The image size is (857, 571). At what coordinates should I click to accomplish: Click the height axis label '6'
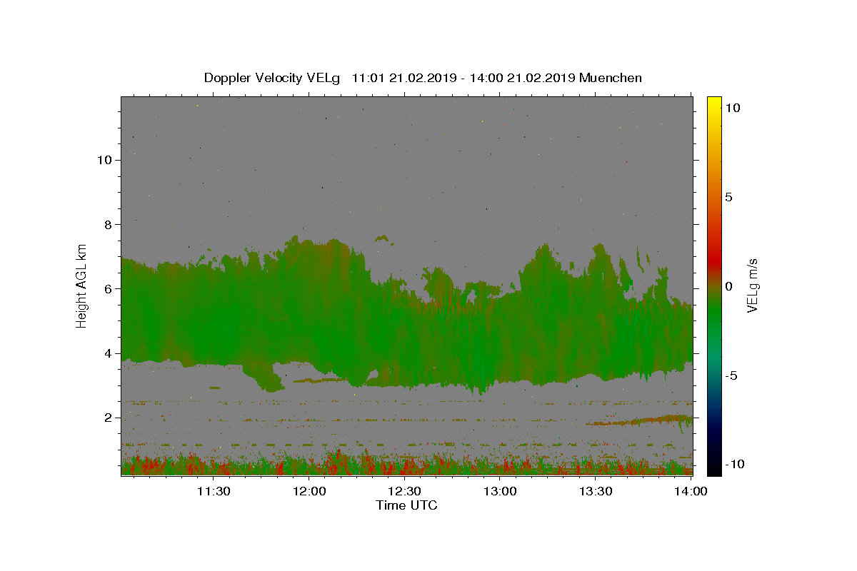point(108,288)
